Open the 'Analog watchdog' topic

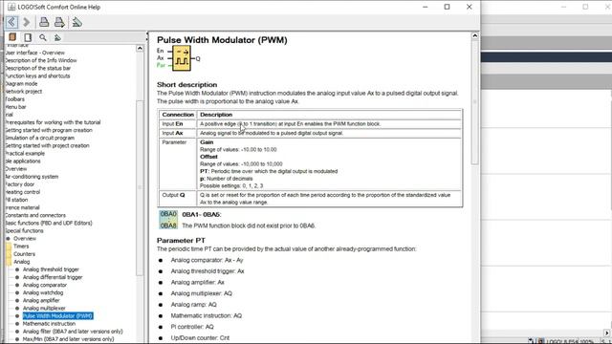tap(43, 293)
